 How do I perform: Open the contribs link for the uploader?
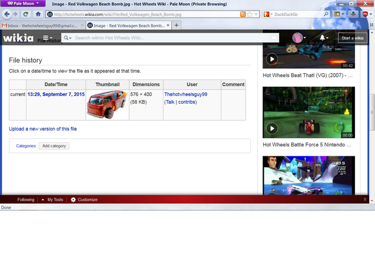pyautogui.click(x=186, y=102)
